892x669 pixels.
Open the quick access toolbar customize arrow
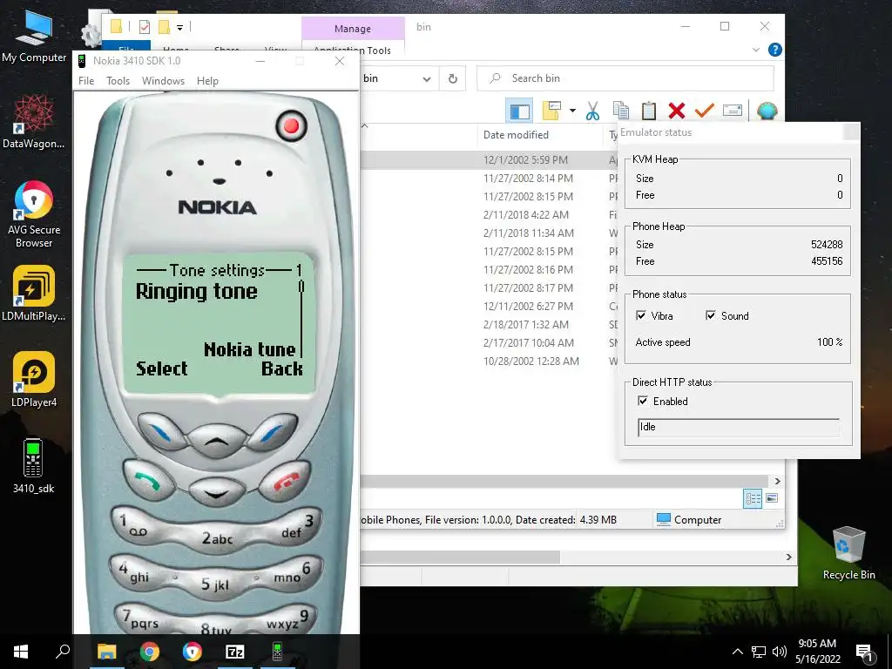(x=179, y=27)
